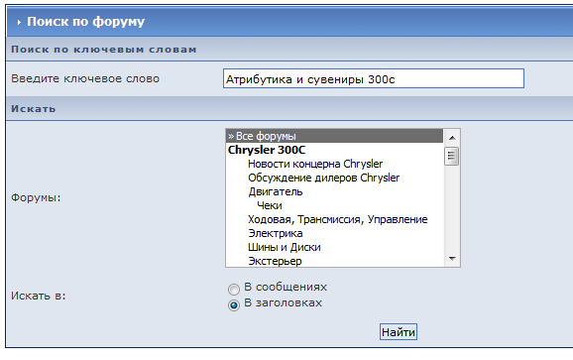Click the 'Найти' search button
Screen dimensions: 573x360
(399, 332)
